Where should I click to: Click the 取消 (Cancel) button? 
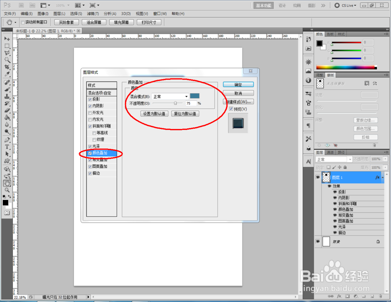(238, 93)
